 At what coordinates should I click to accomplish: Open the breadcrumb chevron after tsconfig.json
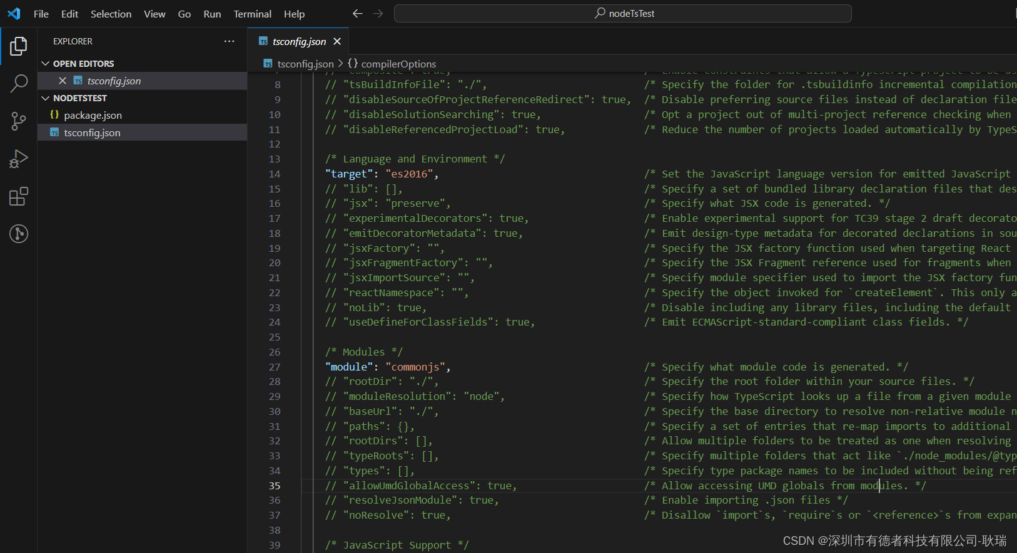tap(340, 64)
